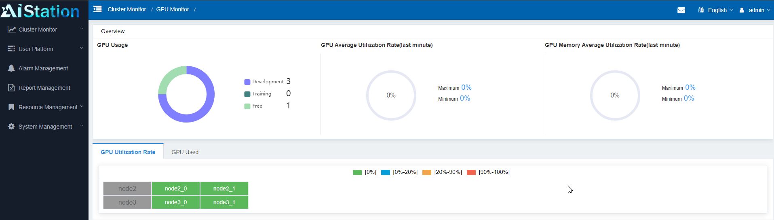Click the blue [0%-20%] legend swatch

point(386,172)
